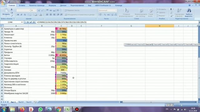The width and height of the screenshot is (200, 112).
Task: Click the Increase Font Size icon
Action: click(x=39, y=10)
